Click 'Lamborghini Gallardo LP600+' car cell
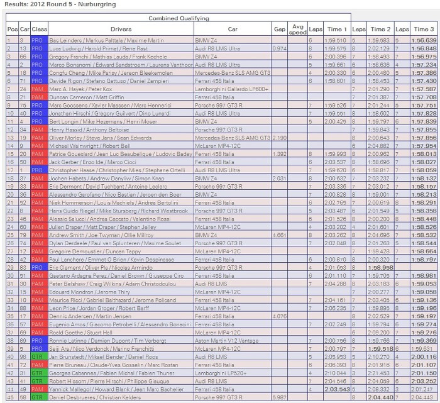Image resolution: width=440 pixels, height=403 pixels. (x=231, y=89)
